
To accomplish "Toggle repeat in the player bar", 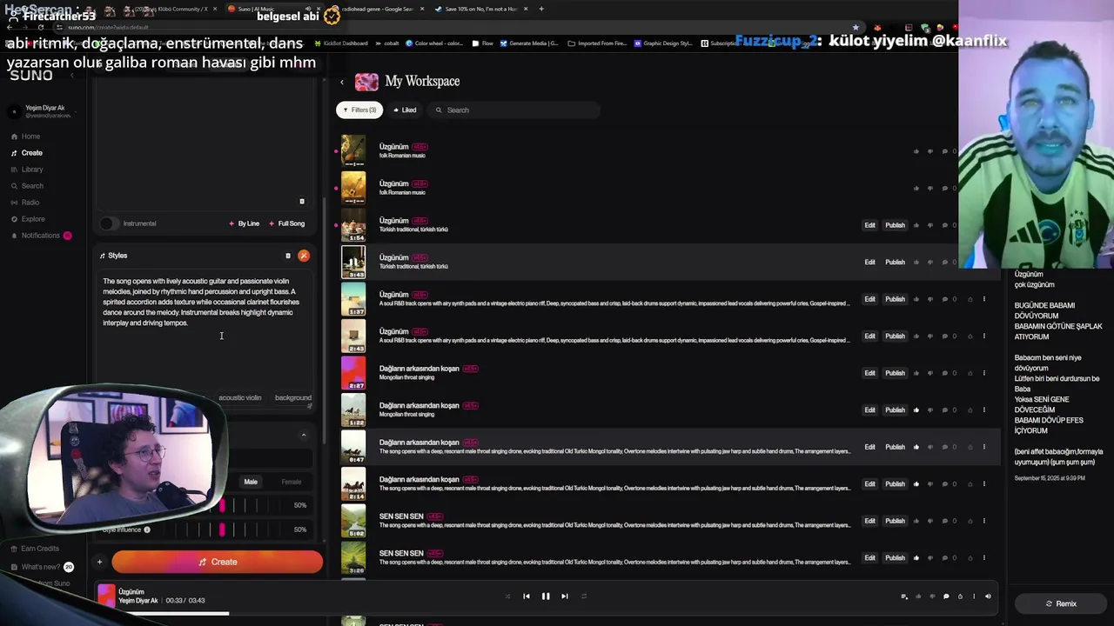I will pos(584,596).
